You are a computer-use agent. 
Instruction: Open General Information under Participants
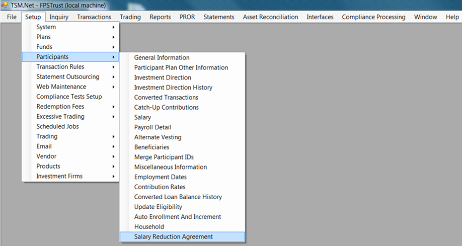[x=162, y=58]
